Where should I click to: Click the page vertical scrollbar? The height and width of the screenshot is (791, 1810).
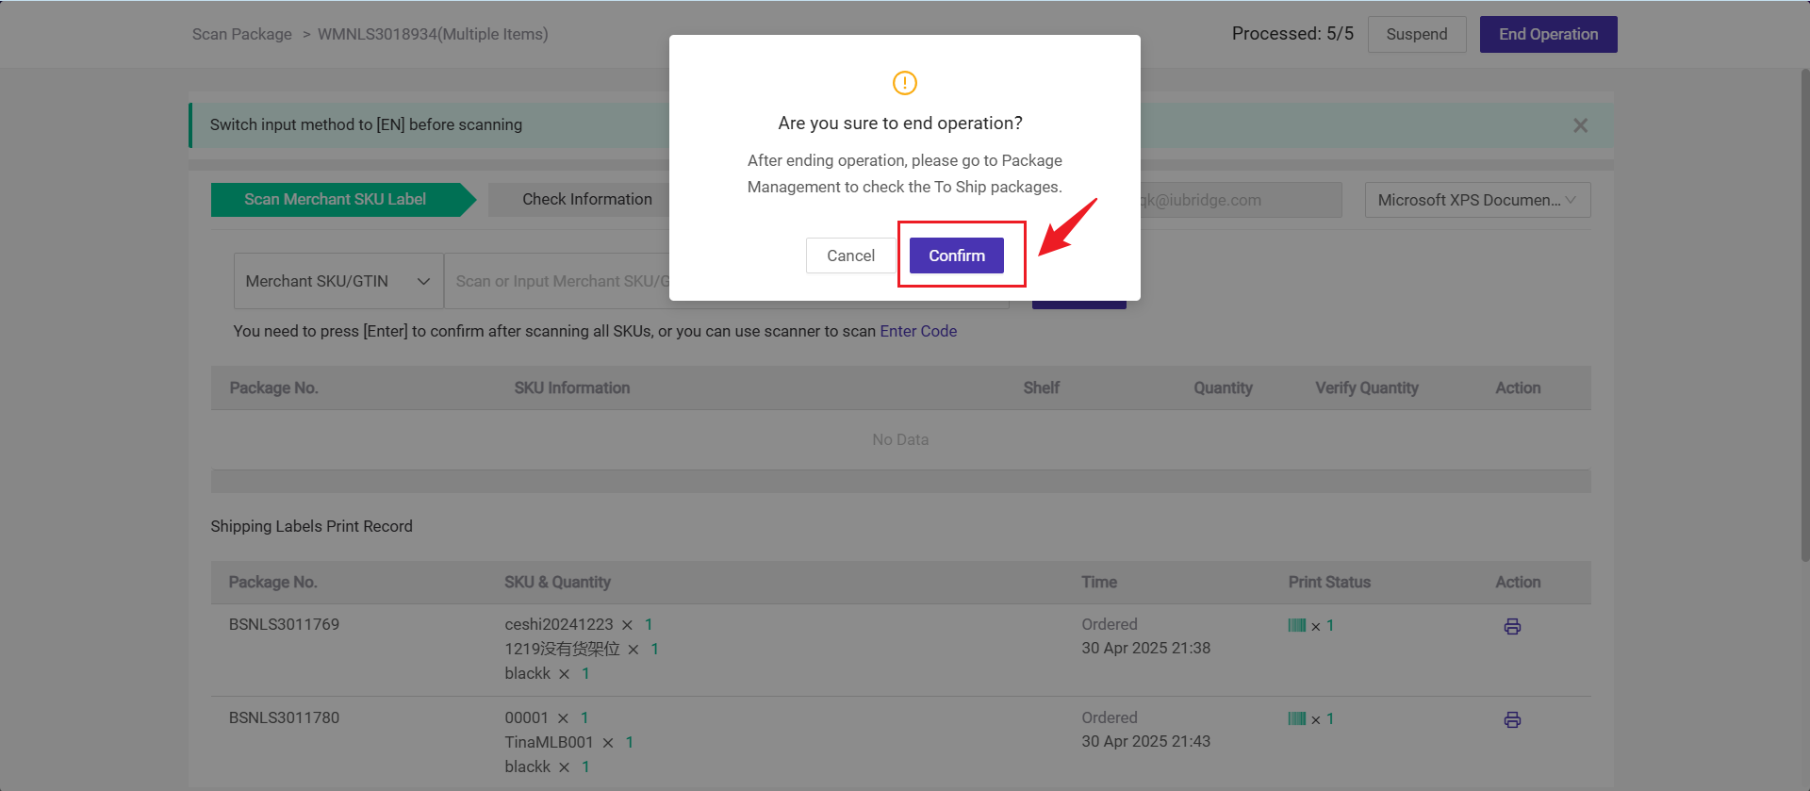[1804, 311]
